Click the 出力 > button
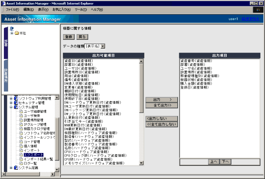Screen dimensions: 265x179 [x=161, y=100]
